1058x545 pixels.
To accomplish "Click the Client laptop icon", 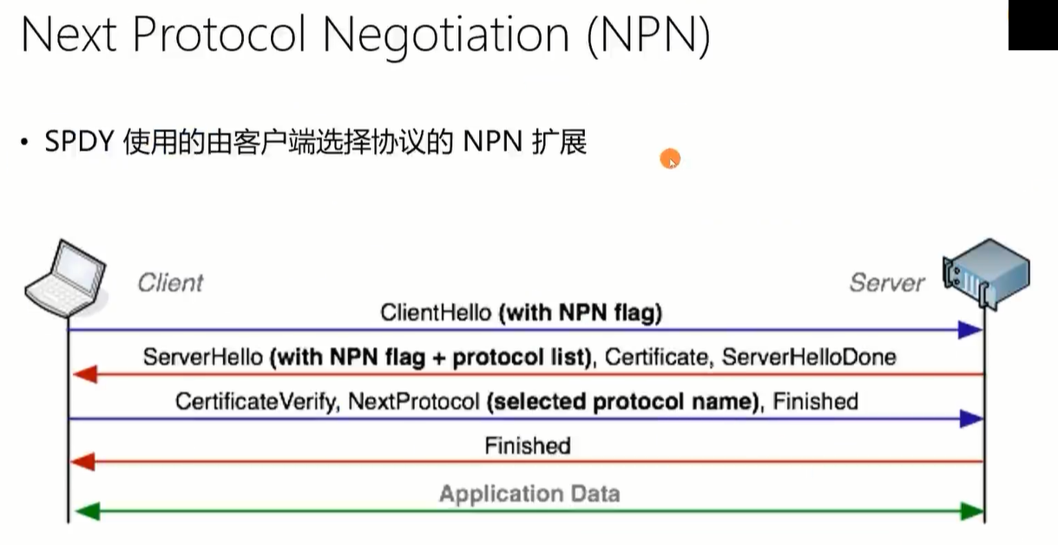I will tap(65, 279).
